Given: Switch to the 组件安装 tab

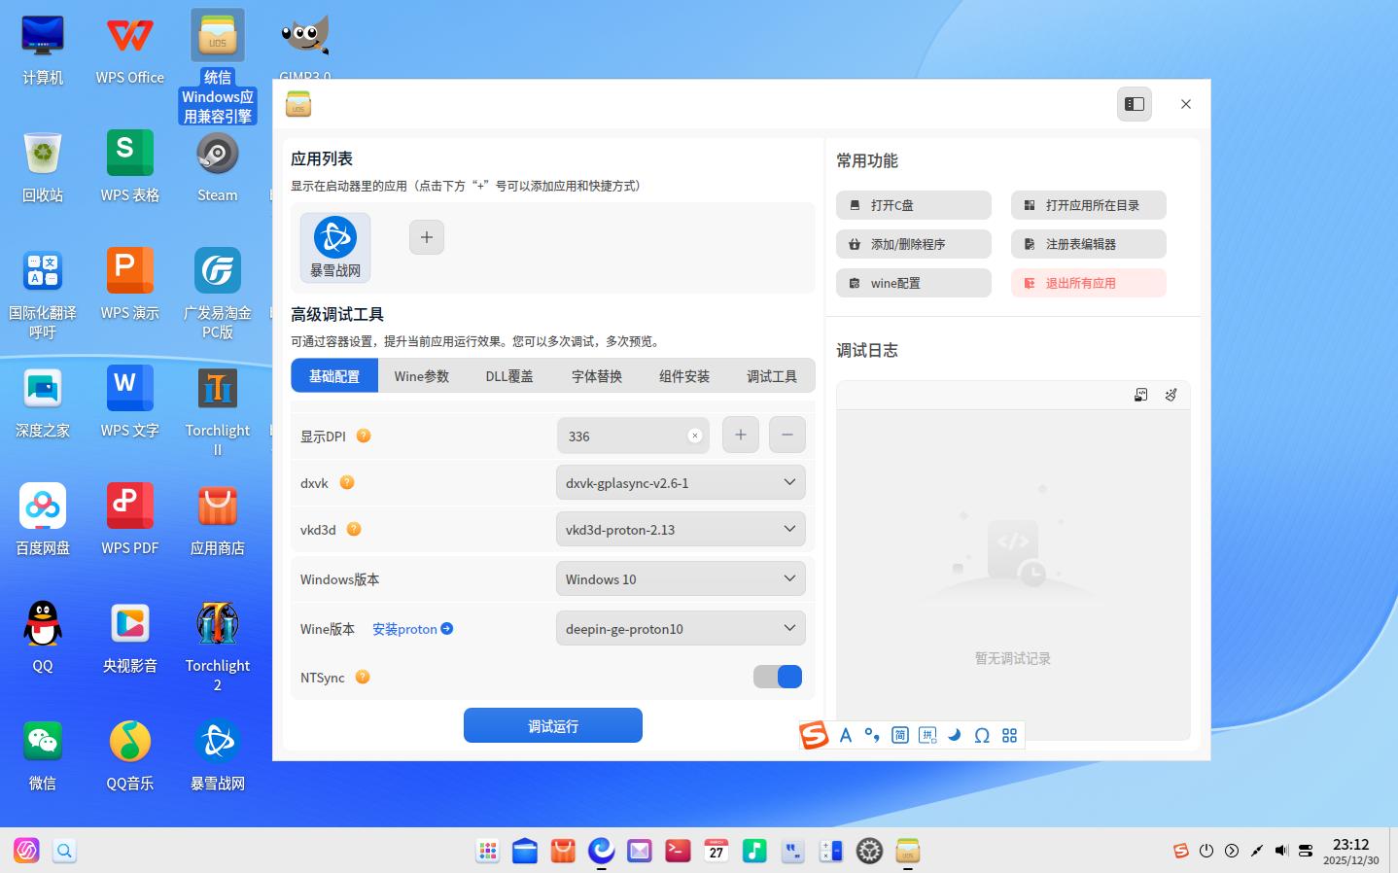Looking at the screenshot, I should (684, 375).
